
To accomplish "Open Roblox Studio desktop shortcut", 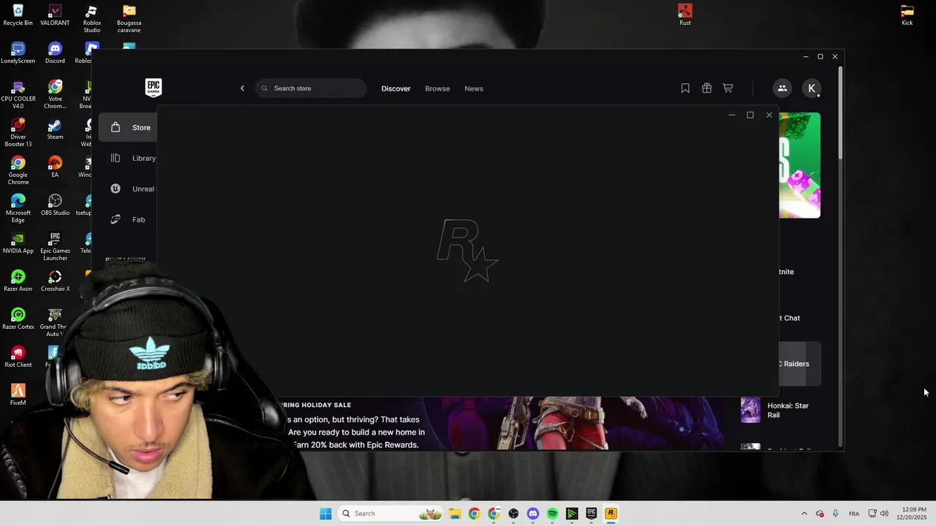I will (91, 19).
